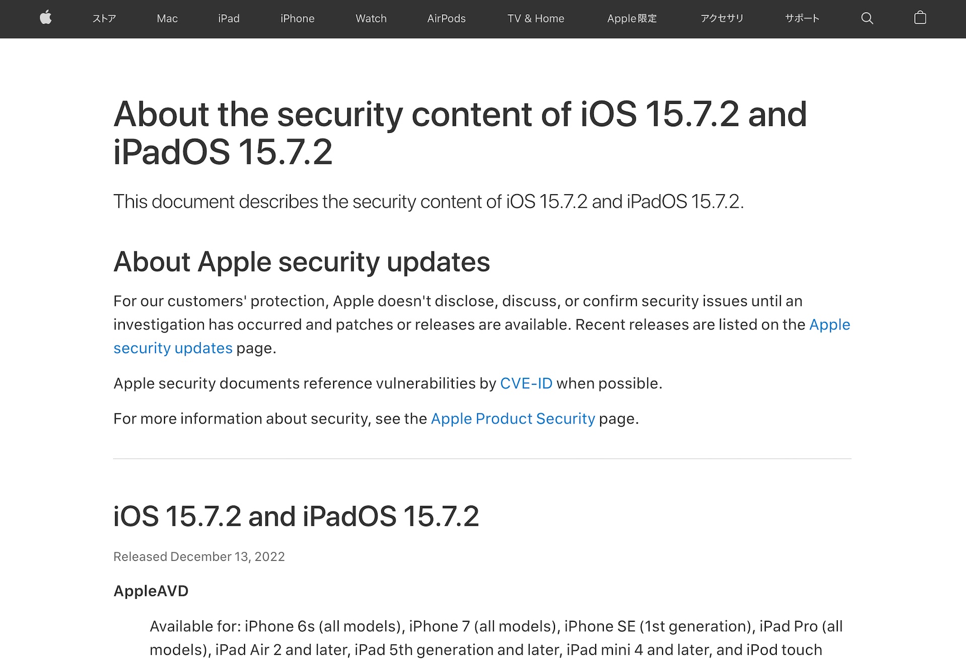Click the CVE-ID hyperlink
This screenshot has height=665, width=966.
pyautogui.click(x=525, y=383)
